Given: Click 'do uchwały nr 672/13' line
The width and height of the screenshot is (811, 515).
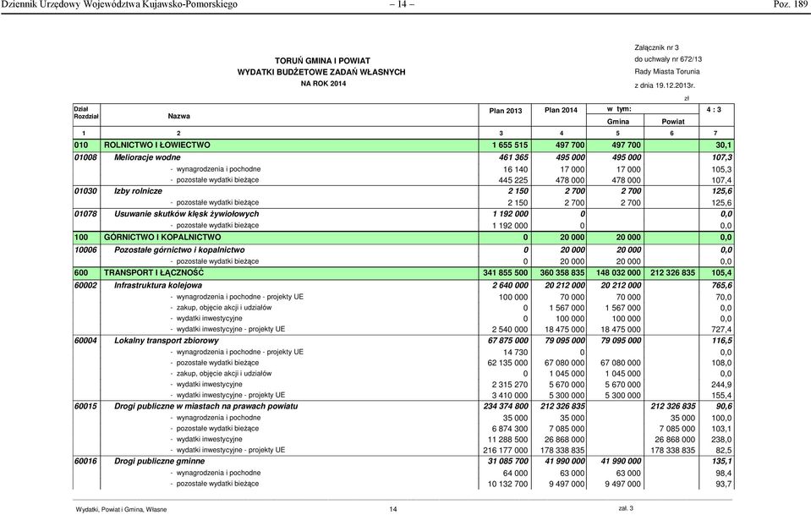Looking at the screenshot, I should click(668, 59).
